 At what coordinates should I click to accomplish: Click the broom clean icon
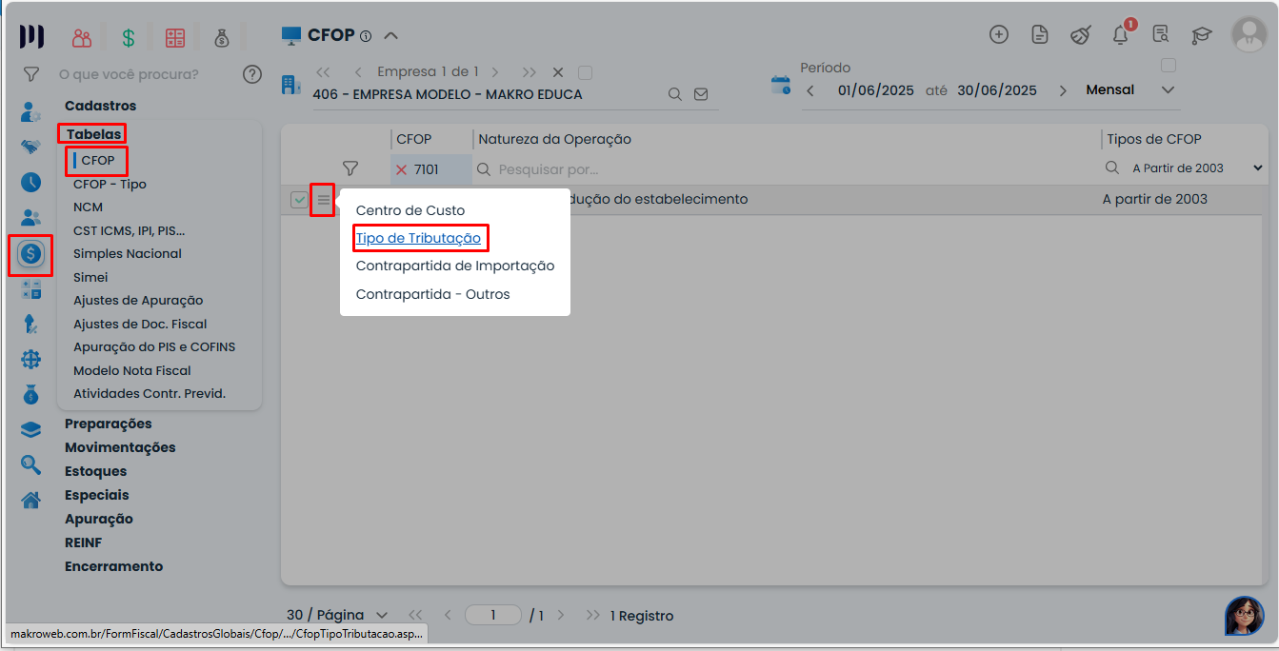[1080, 35]
